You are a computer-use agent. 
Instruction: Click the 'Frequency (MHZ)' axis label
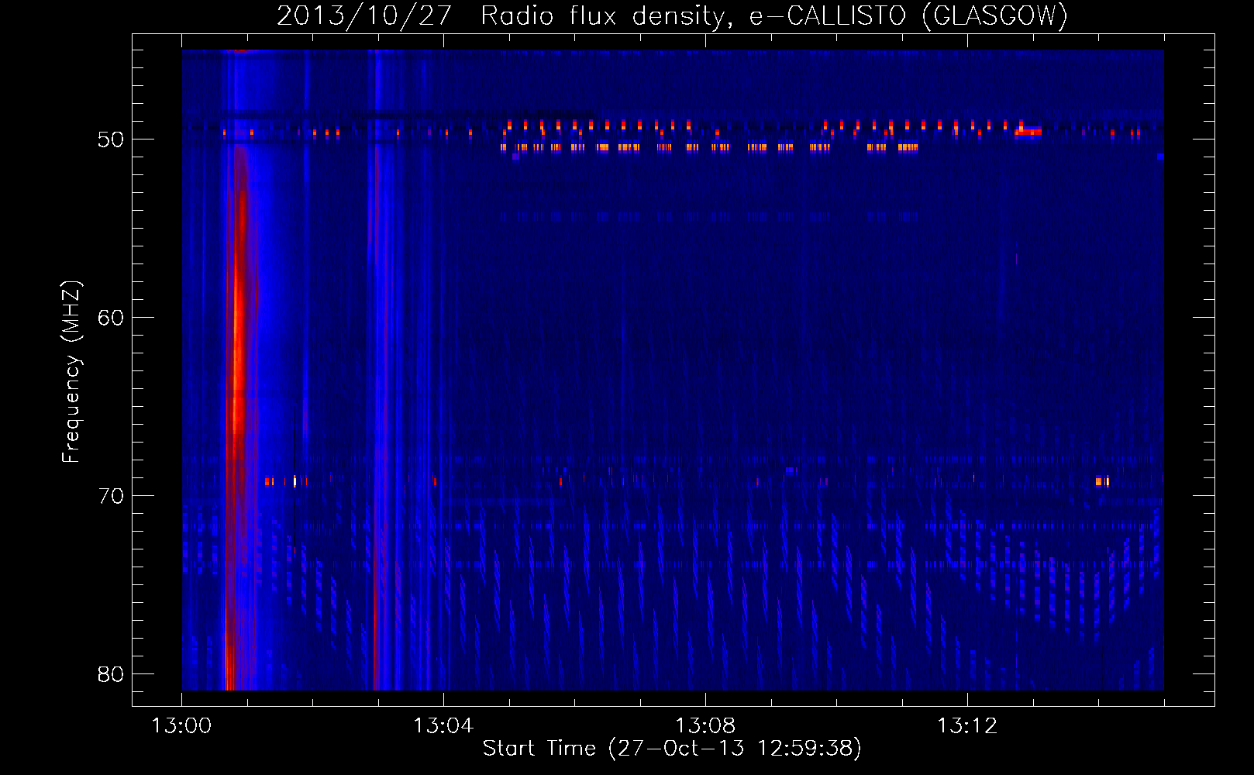(x=71, y=372)
